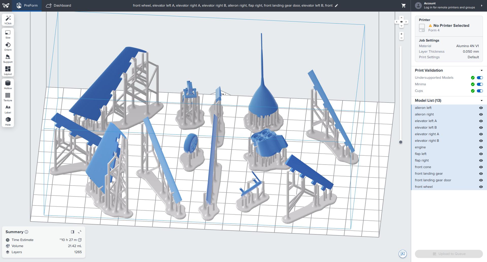This screenshot has width=487, height=262.
Task: Select elevator right A in model list
Action: tap(449, 134)
